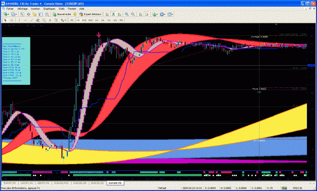This screenshot has height=191, width=317.
Task: Expand the Profiles dropdown arrow
Action: pos(17,14)
